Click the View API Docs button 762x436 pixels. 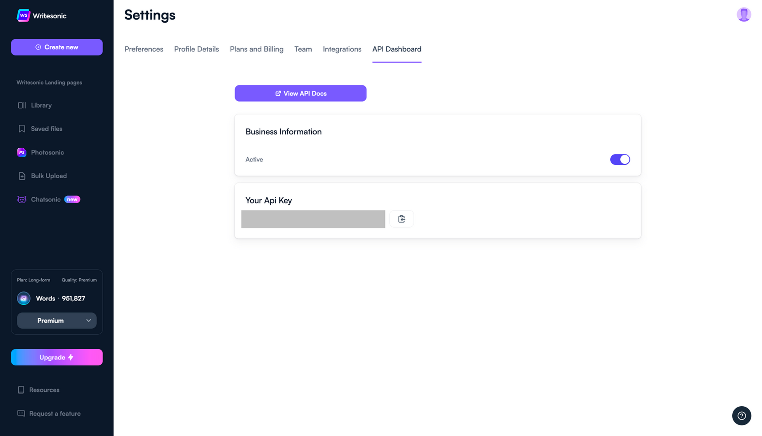tap(300, 93)
